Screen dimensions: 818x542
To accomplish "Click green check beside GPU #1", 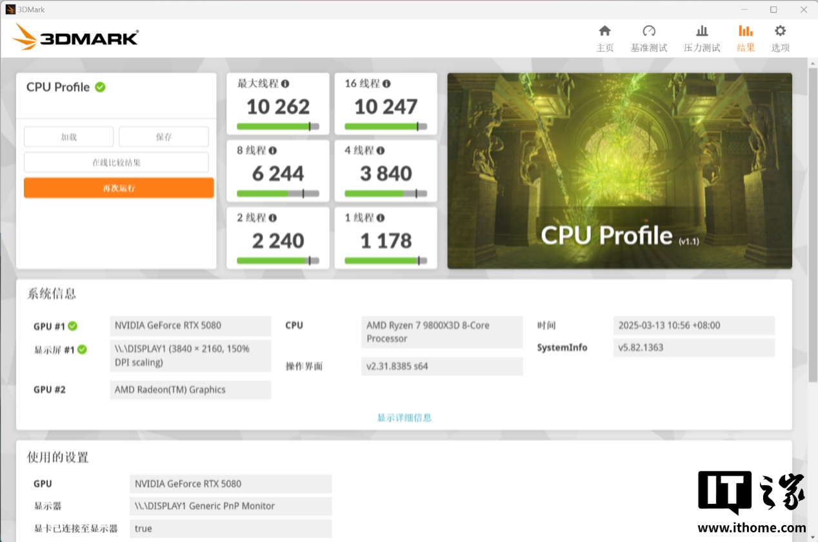I will pyautogui.click(x=73, y=326).
